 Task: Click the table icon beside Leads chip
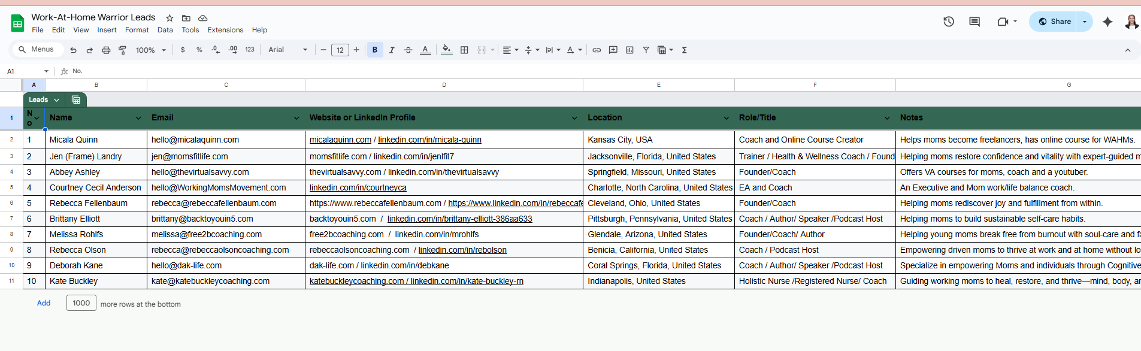[x=76, y=100]
